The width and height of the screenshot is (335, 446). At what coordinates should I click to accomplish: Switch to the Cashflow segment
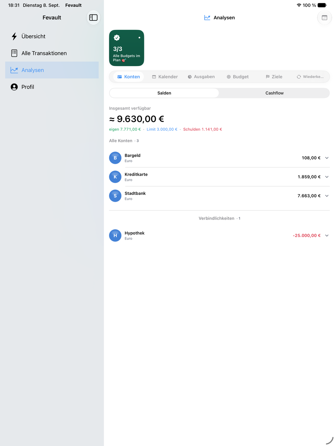(x=274, y=93)
